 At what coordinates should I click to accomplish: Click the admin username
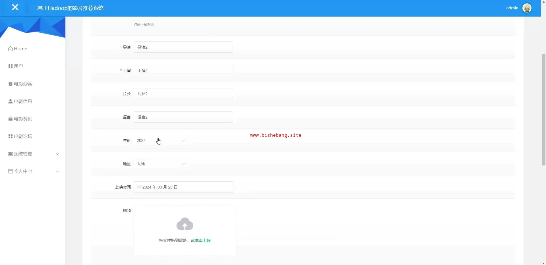click(512, 8)
